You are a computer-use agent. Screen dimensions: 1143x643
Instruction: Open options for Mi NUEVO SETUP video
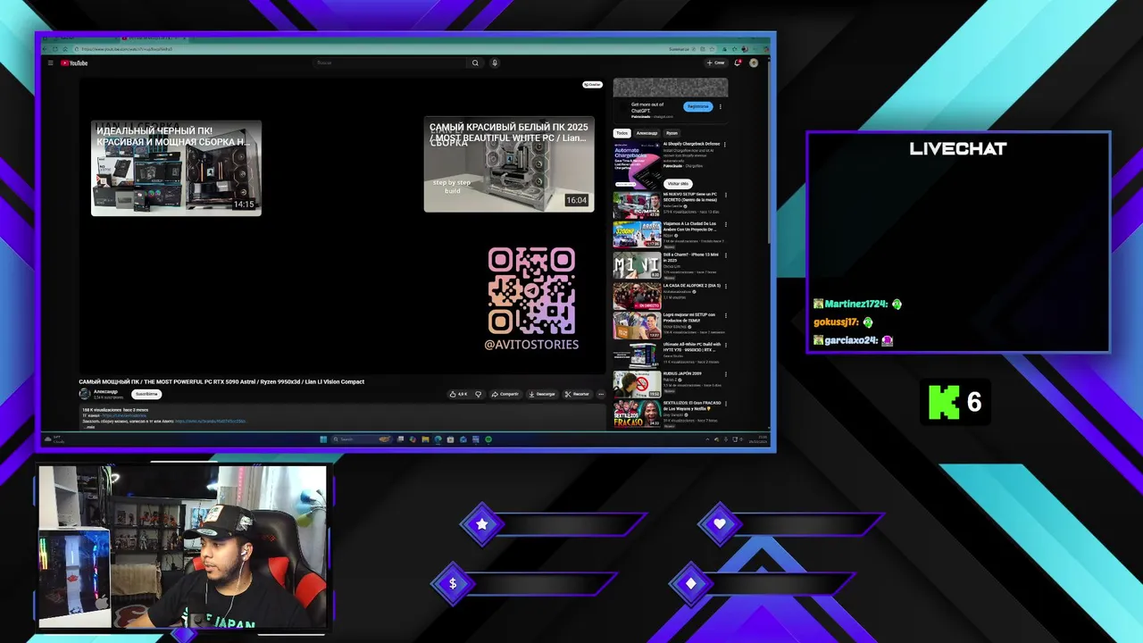tap(725, 195)
